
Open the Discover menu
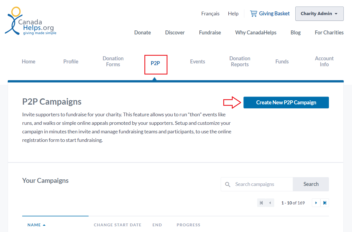175,32
